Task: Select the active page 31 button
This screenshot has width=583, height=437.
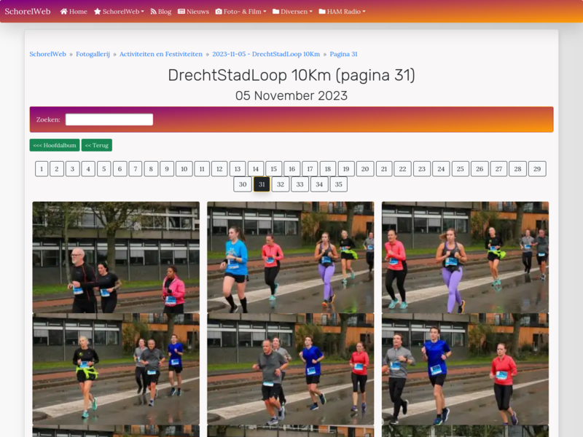Action: pyautogui.click(x=262, y=184)
